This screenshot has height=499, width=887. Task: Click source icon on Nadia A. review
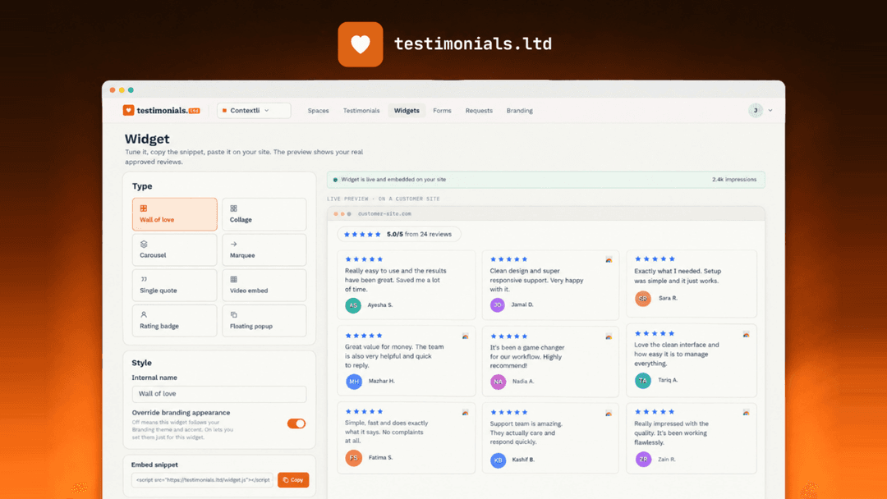pyautogui.click(x=609, y=336)
